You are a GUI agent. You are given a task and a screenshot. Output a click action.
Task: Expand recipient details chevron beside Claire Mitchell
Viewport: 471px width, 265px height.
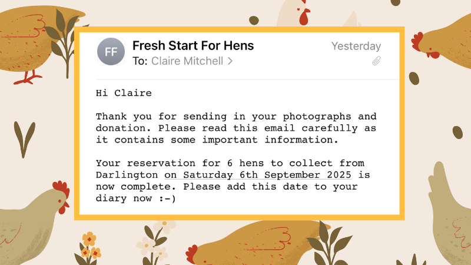[x=230, y=61]
